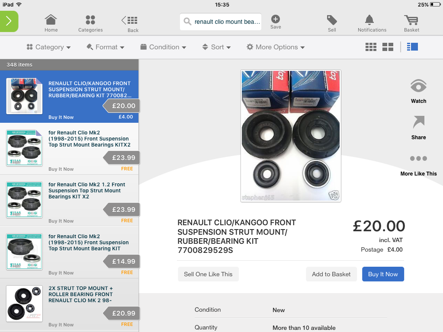Switch to small grid view
The width and height of the screenshot is (443, 332).
coord(371,47)
